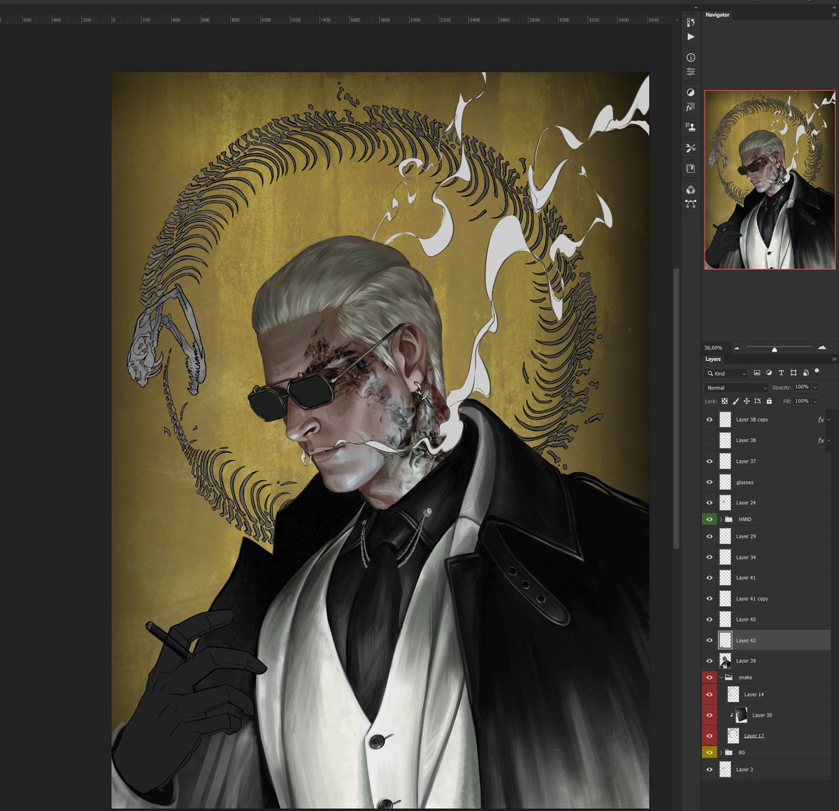Open the History panel icon
The image size is (839, 811).
pyautogui.click(x=691, y=22)
